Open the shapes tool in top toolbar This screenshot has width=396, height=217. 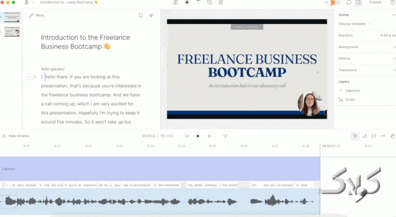point(209,3)
